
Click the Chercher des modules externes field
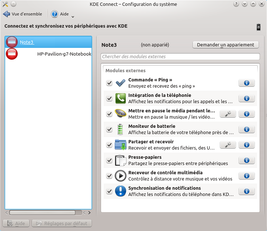coord(180,57)
